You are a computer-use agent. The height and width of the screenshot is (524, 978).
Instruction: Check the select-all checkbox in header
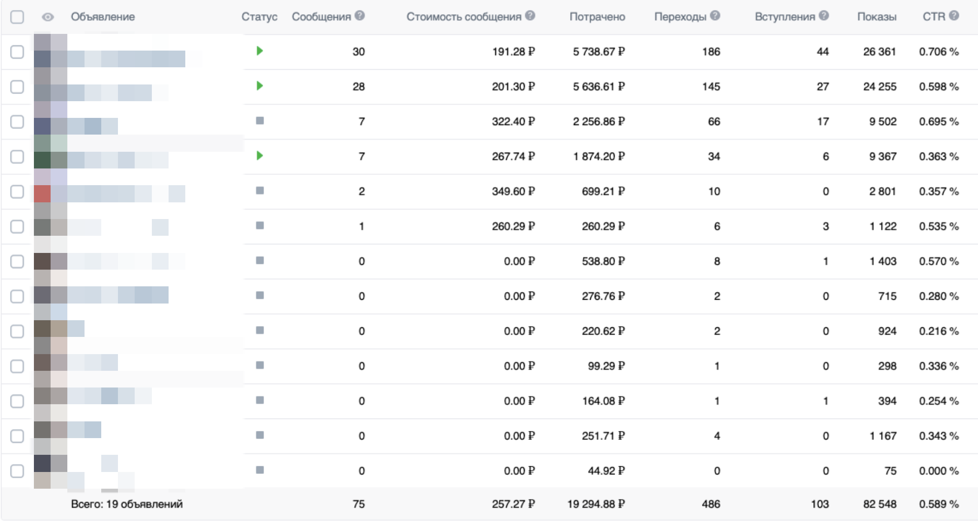point(17,17)
